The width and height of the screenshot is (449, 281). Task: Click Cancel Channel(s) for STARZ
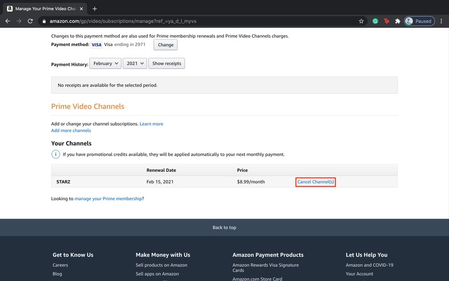pos(315,182)
